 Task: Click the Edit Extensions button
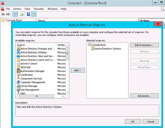[144, 45]
